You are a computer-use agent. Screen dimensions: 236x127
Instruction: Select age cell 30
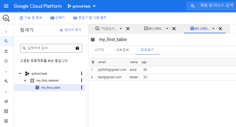coord(144,69)
